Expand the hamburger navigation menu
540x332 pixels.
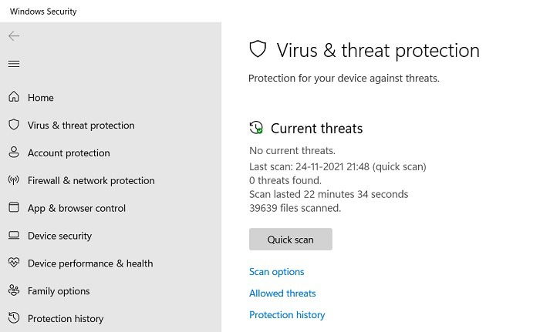tap(14, 64)
